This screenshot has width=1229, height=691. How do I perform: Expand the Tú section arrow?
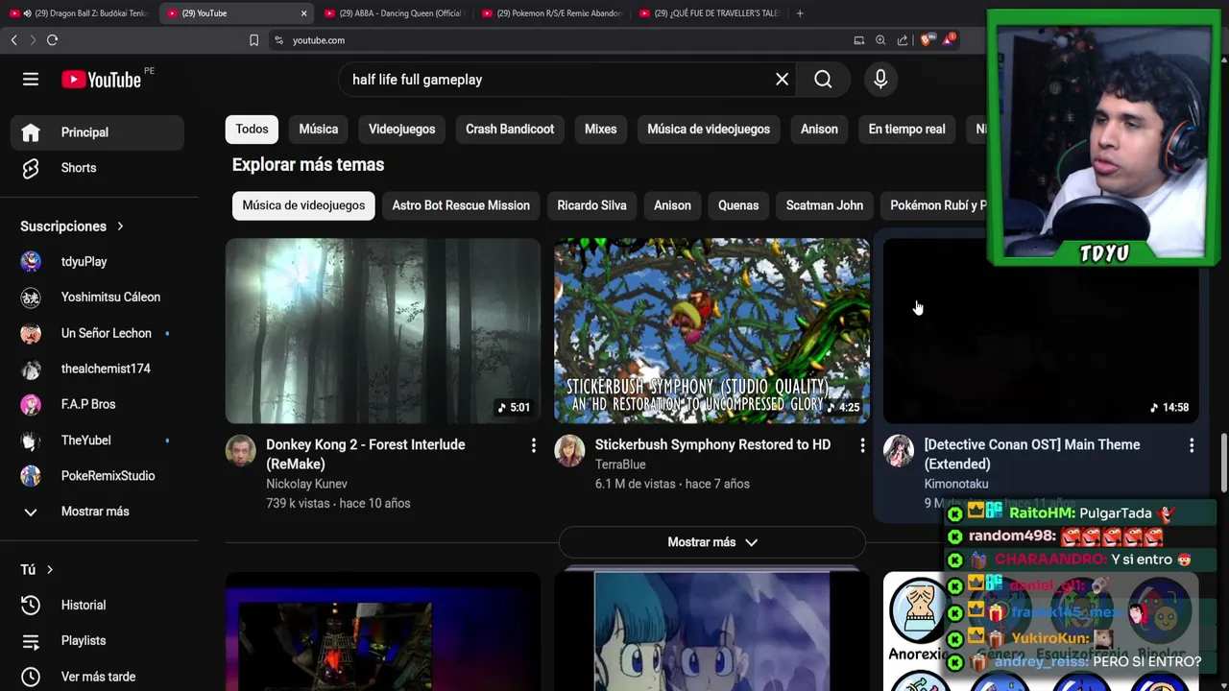(x=50, y=570)
